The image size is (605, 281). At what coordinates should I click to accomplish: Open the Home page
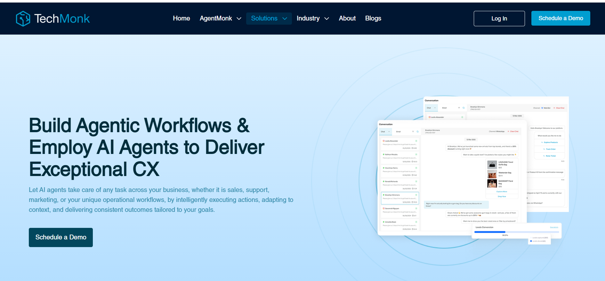[x=181, y=19]
